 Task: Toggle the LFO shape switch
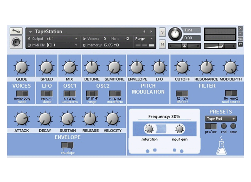click(x=47, y=93)
